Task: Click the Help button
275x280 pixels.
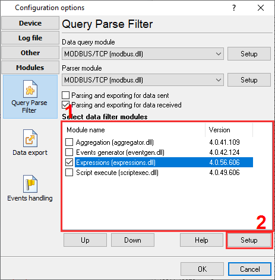Action: click(x=201, y=240)
